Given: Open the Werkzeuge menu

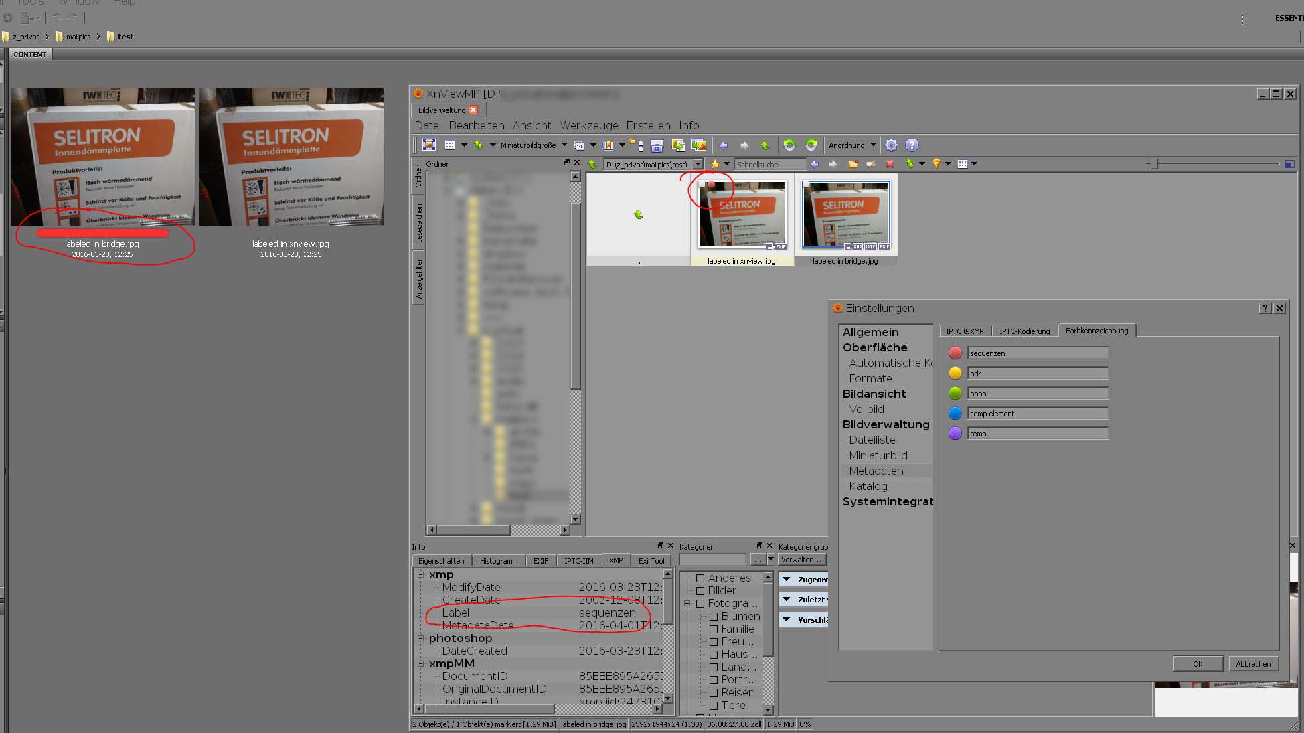Looking at the screenshot, I should (588, 125).
